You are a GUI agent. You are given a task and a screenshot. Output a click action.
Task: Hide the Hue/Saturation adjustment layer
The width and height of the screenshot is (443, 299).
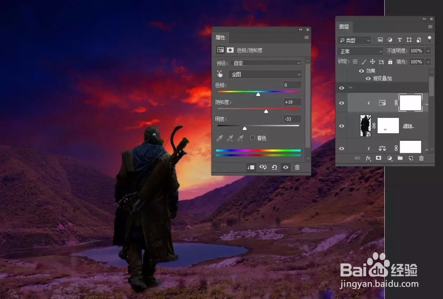342,103
